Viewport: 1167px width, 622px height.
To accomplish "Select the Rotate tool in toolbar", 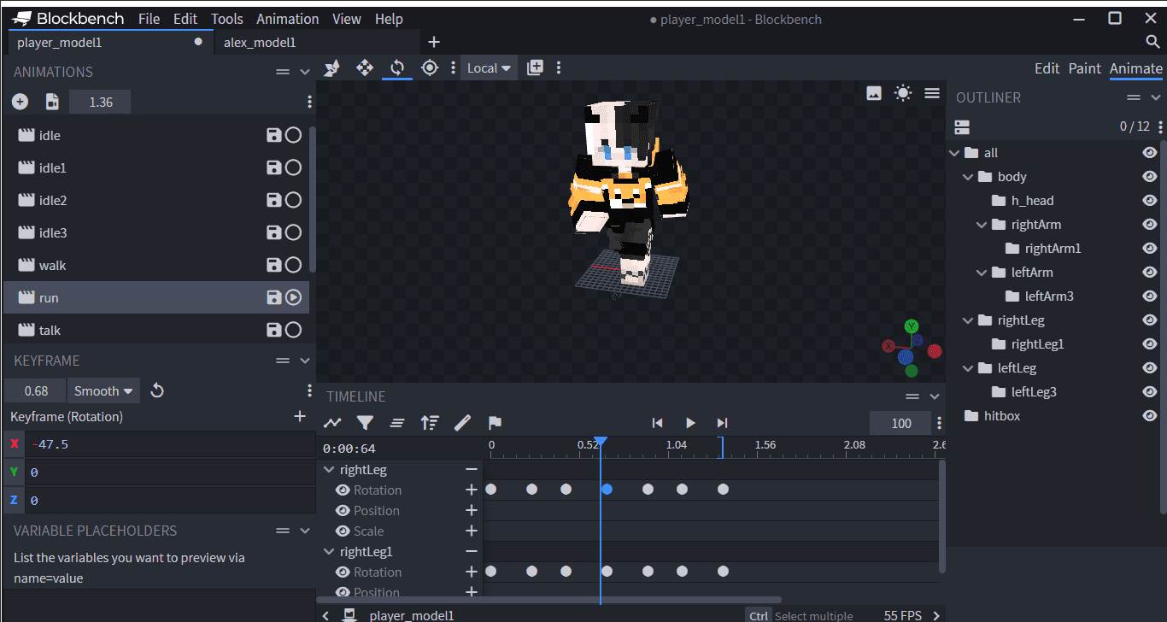I will (397, 67).
